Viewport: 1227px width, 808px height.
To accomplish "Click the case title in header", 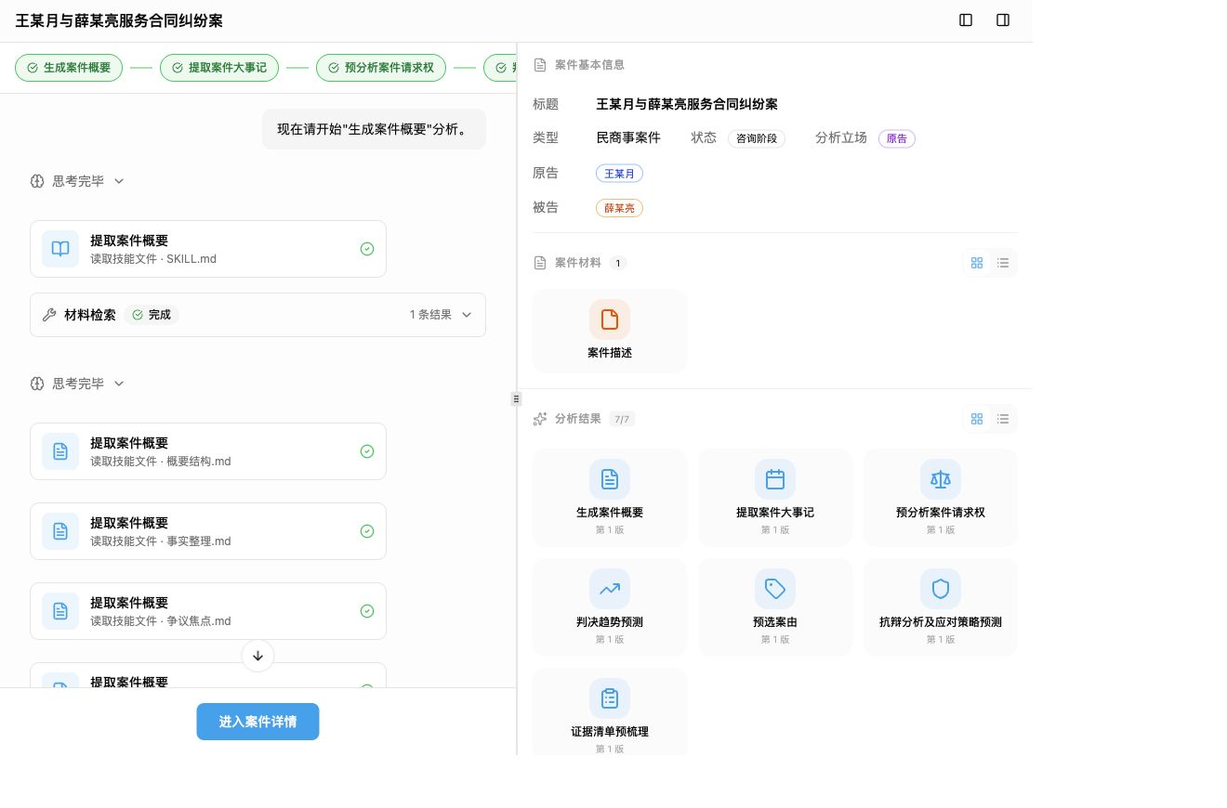I will click(119, 20).
